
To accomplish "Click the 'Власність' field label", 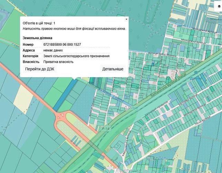I will 31,62.
